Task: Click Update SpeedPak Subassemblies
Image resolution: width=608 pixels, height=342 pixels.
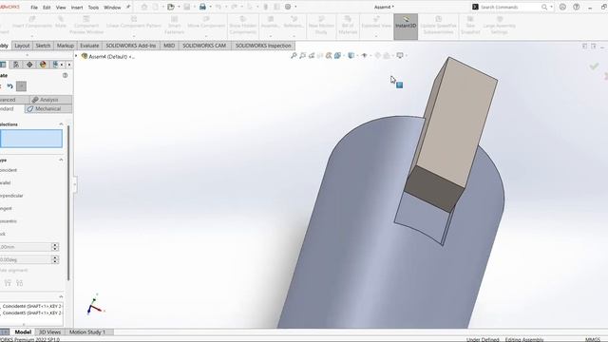Action: 438,26
